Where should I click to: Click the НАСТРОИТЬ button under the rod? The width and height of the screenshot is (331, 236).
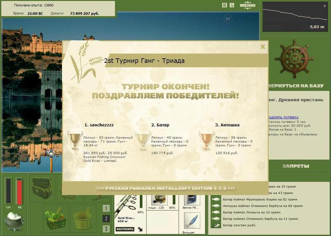point(125,229)
